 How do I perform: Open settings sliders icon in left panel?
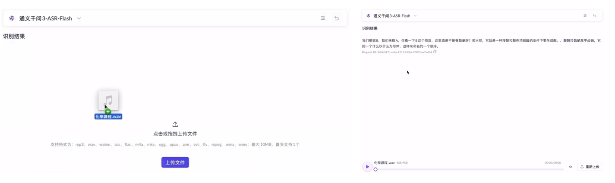[323, 18]
